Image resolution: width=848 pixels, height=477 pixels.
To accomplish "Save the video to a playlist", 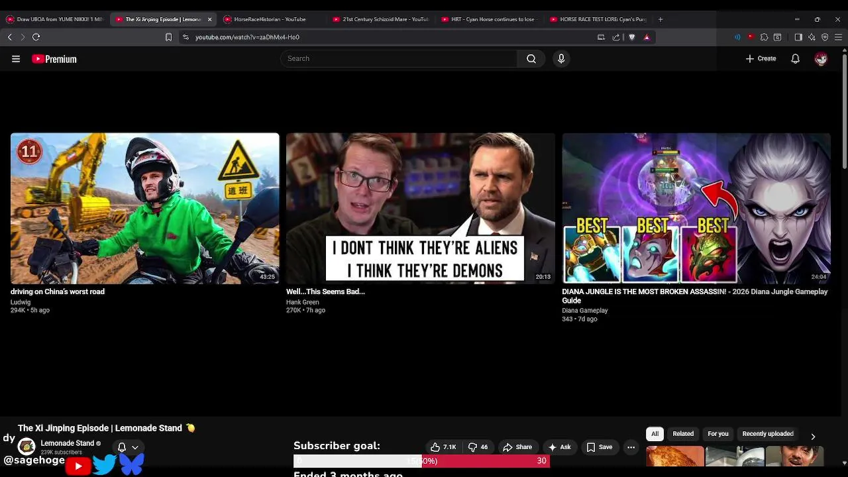I will [599, 447].
